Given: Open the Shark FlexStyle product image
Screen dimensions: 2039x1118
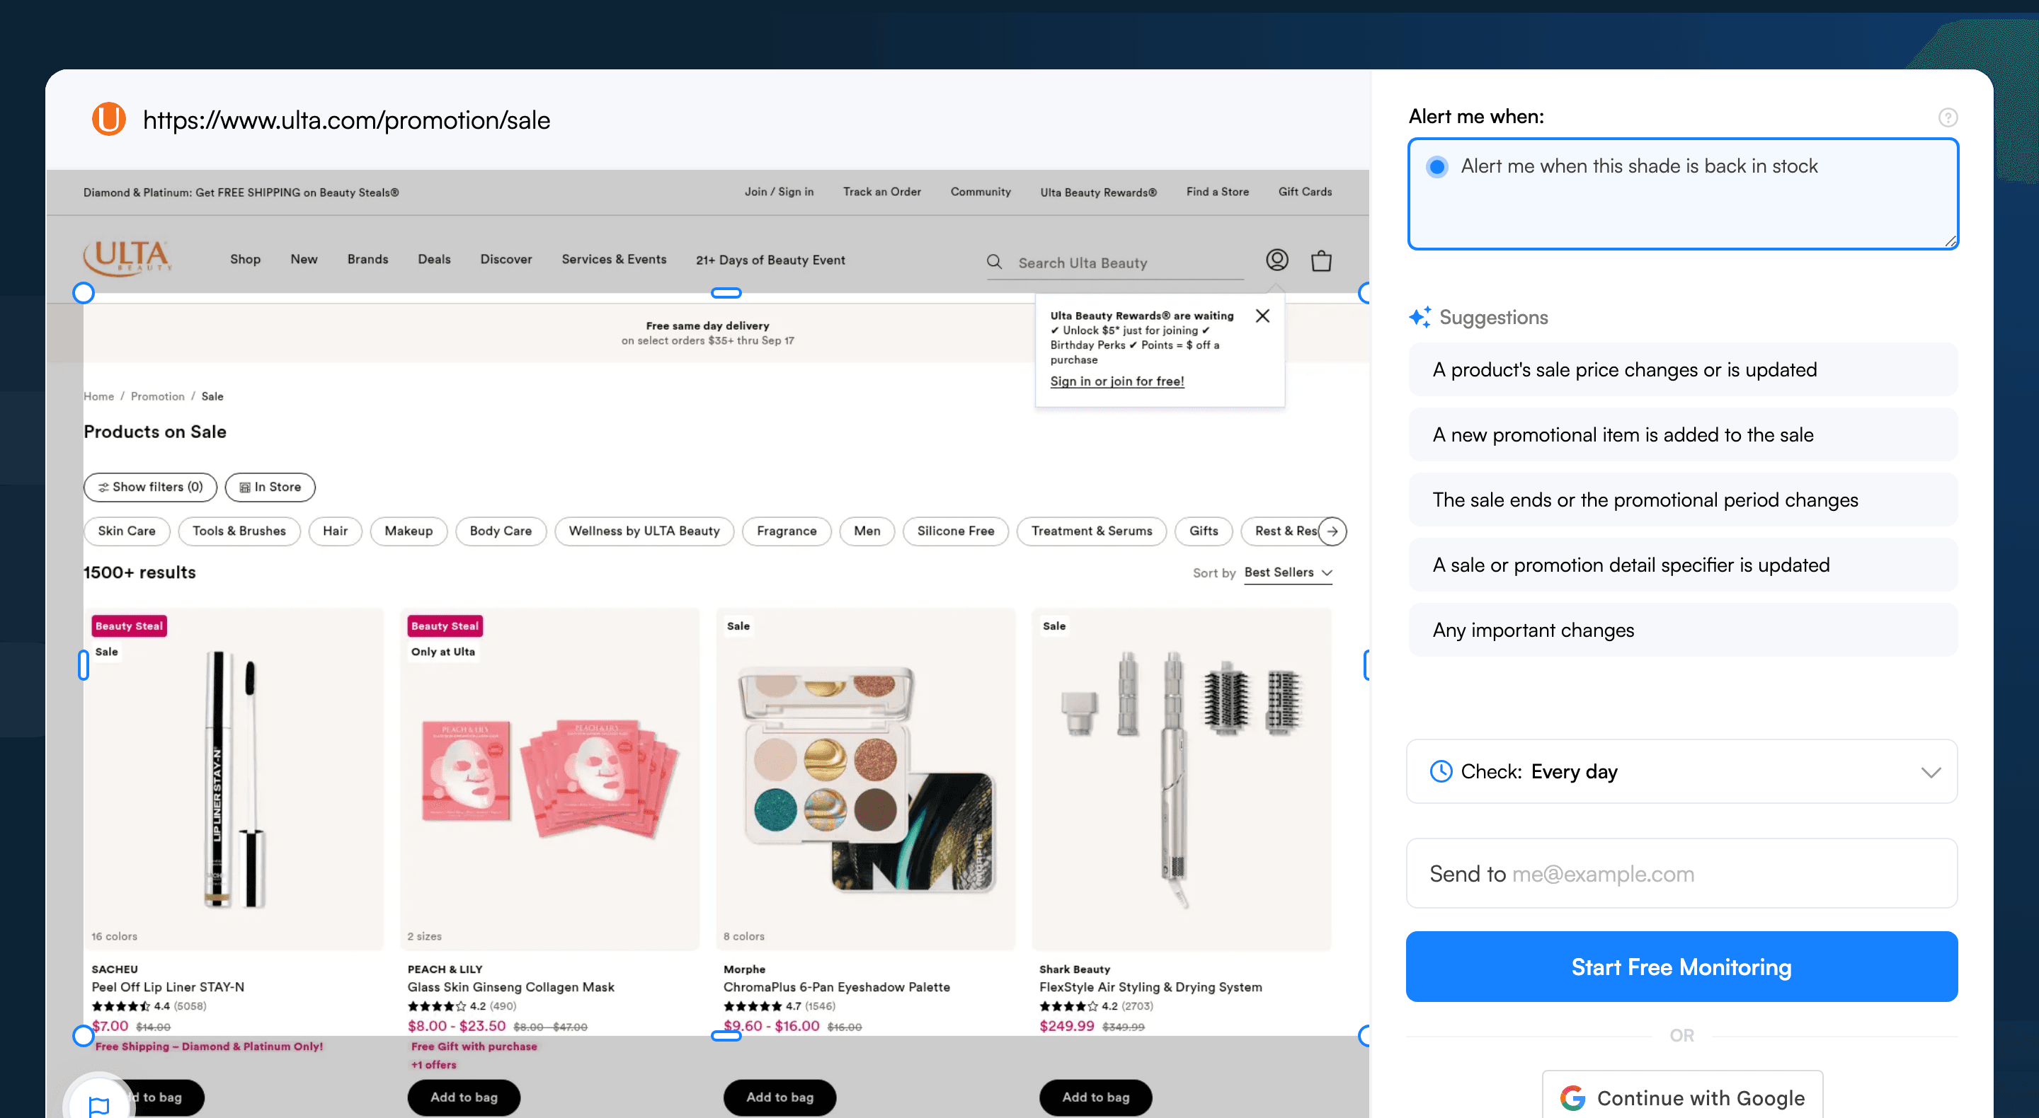Looking at the screenshot, I should point(1181,779).
